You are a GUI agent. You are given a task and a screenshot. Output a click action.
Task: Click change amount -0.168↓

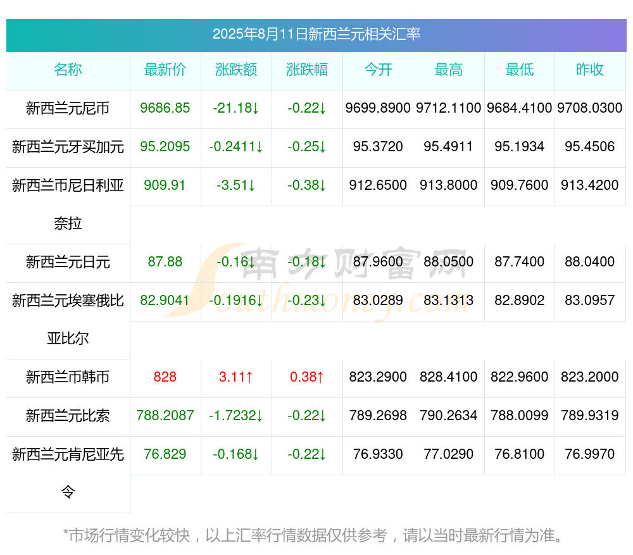(x=235, y=454)
